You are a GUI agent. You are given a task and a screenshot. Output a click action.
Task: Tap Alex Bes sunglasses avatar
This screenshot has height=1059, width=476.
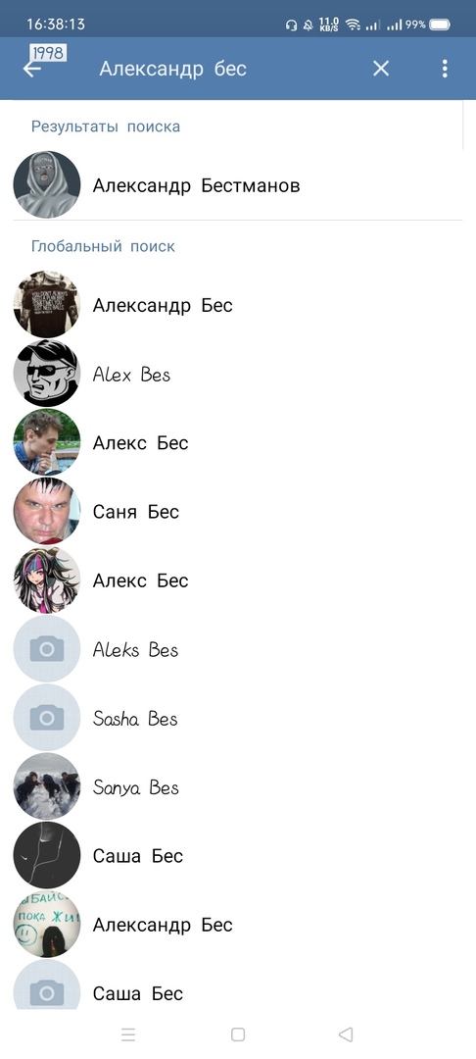pyautogui.click(x=46, y=375)
